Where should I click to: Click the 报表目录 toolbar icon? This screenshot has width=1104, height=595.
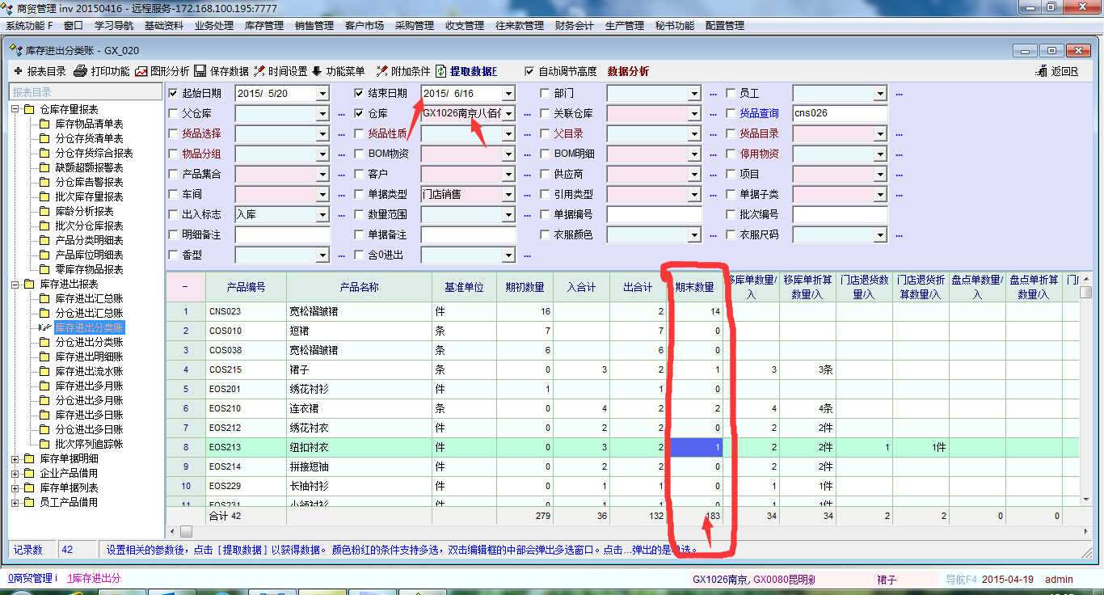[19, 71]
